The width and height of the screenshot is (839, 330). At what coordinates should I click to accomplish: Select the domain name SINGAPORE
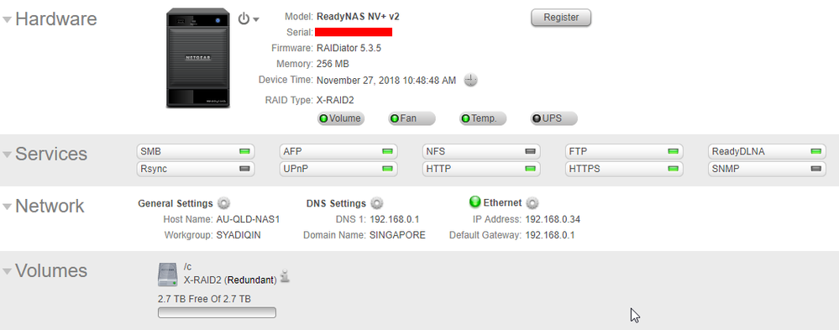click(397, 235)
